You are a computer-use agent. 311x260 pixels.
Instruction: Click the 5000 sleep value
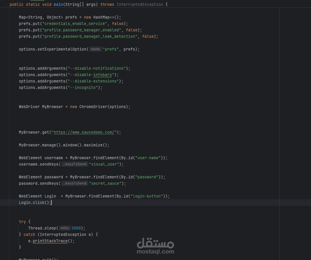(x=76, y=228)
